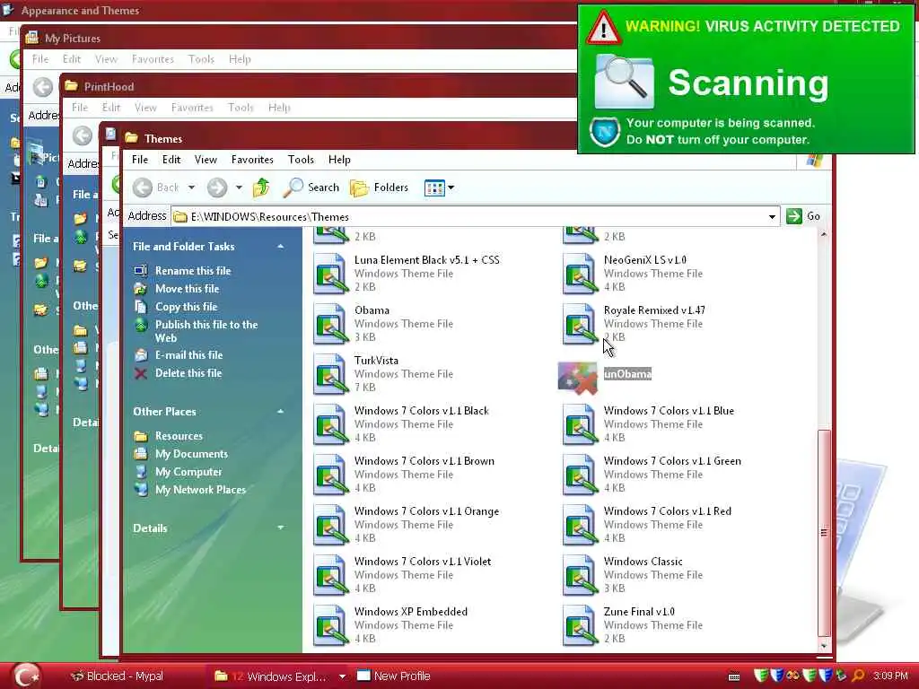Click the Back arrow in Themes window
The width and height of the screenshot is (919, 689).
point(143,188)
